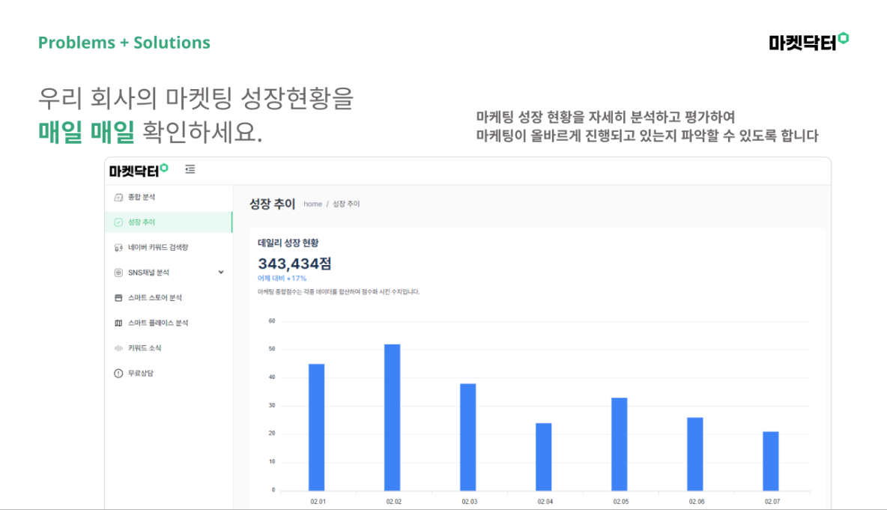
Task: Click the 343,434점 score value
Action: pos(294,264)
